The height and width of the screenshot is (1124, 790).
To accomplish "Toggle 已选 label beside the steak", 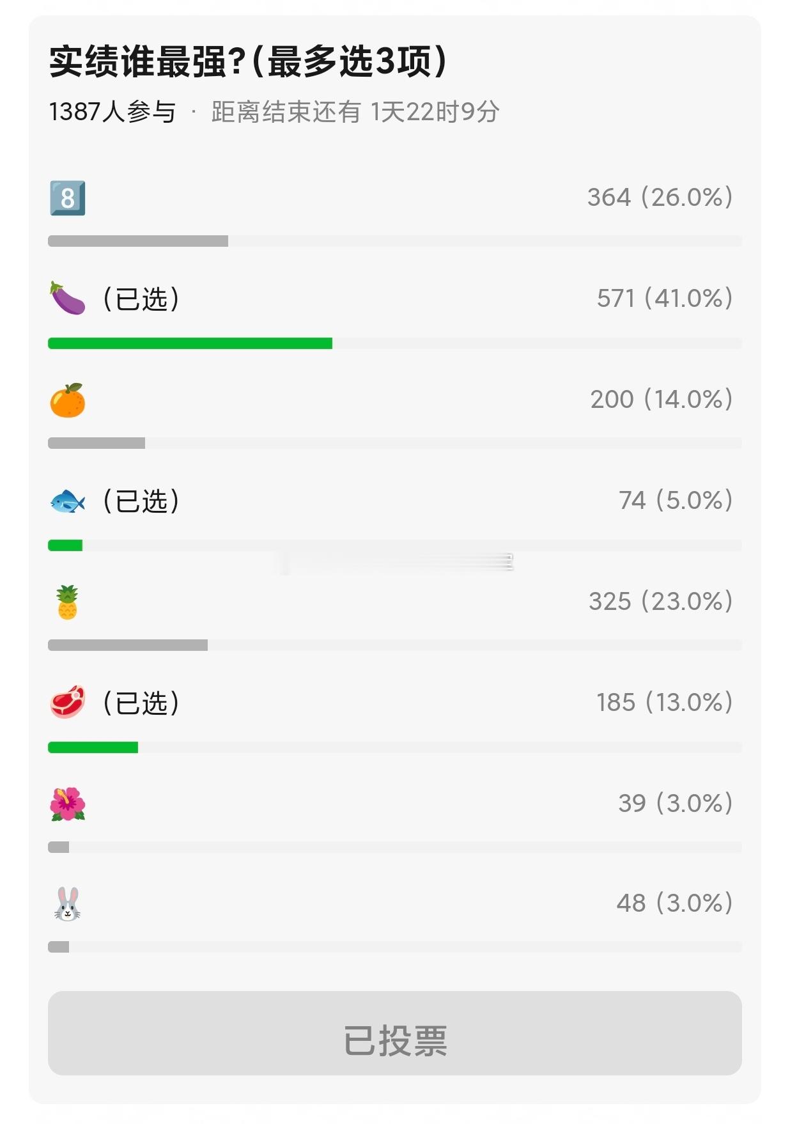I will pos(141,703).
